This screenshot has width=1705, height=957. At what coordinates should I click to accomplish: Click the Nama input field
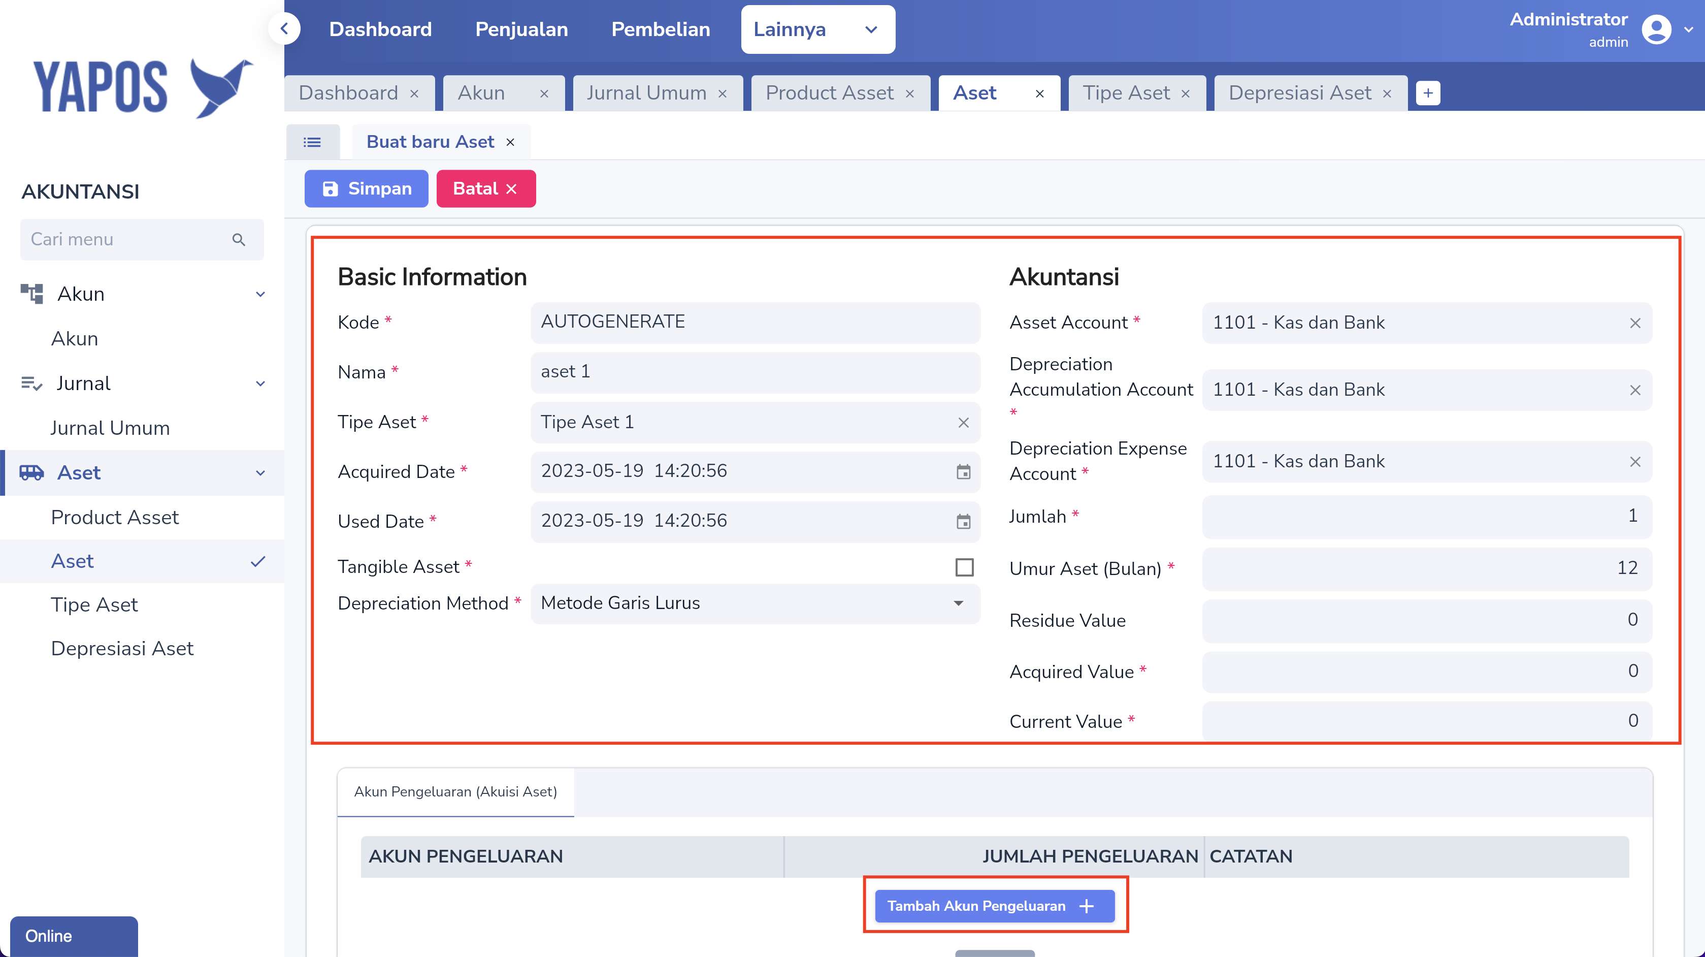(x=755, y=372)
